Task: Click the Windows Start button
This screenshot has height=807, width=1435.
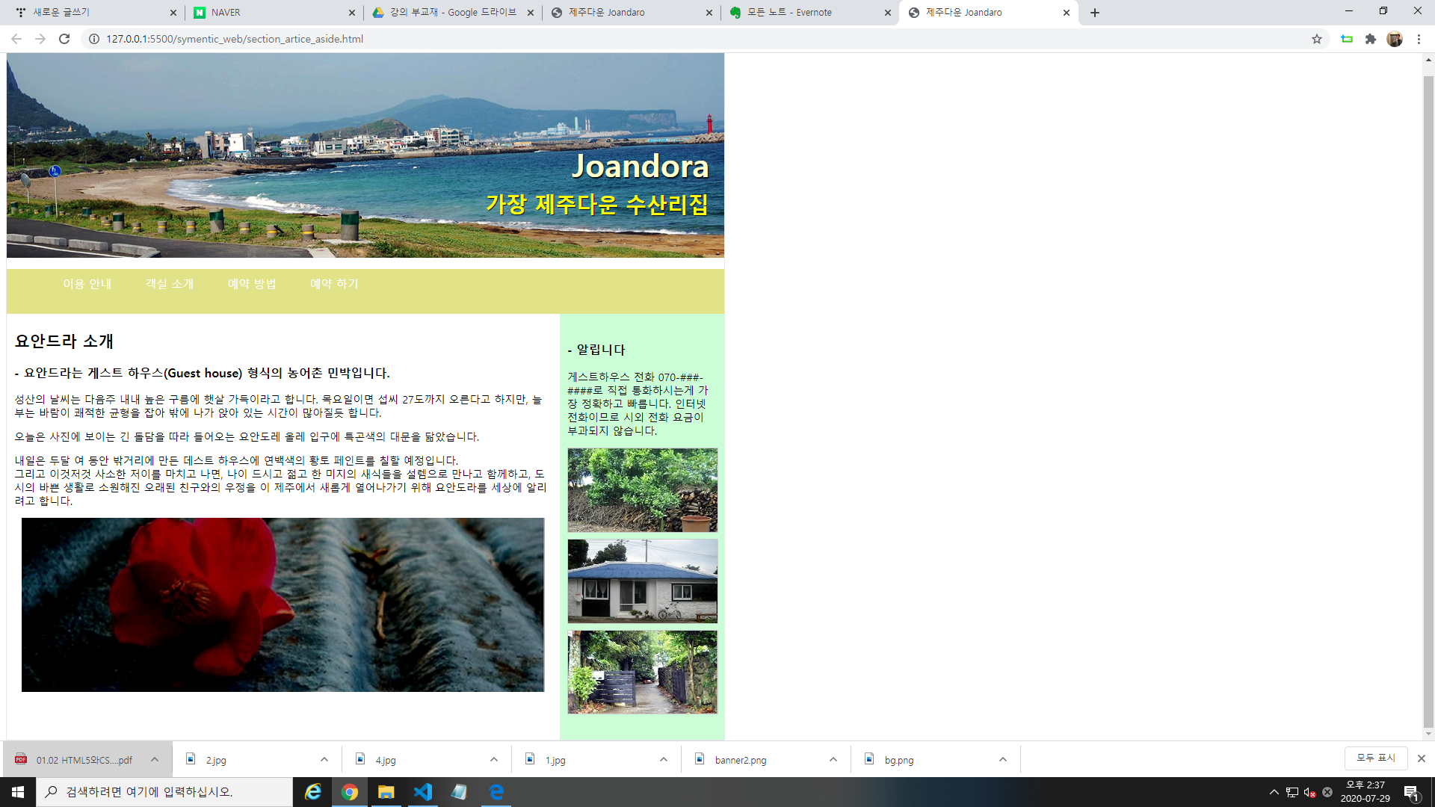Action: pos(18,792)
